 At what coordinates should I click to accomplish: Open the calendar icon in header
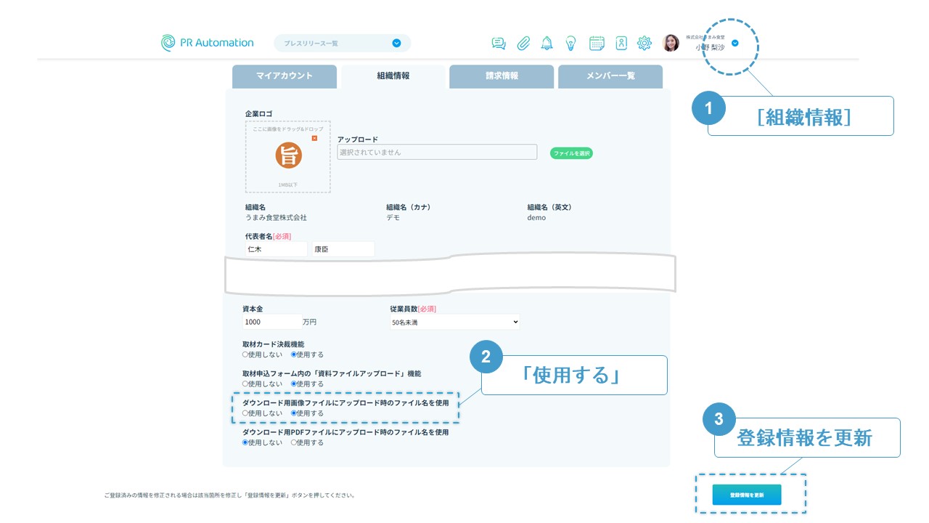(597, 44)
